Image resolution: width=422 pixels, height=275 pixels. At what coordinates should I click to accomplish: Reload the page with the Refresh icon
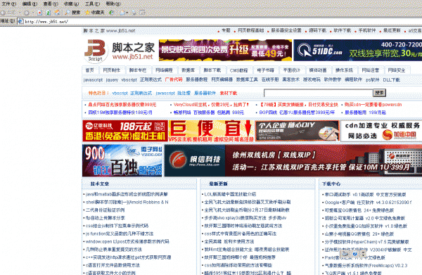48,13
